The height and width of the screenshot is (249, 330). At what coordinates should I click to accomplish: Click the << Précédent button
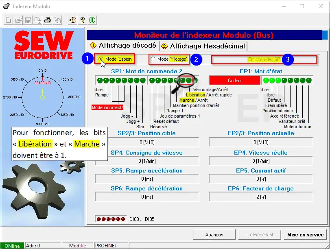pyautogui.click(x=260, y=235)
